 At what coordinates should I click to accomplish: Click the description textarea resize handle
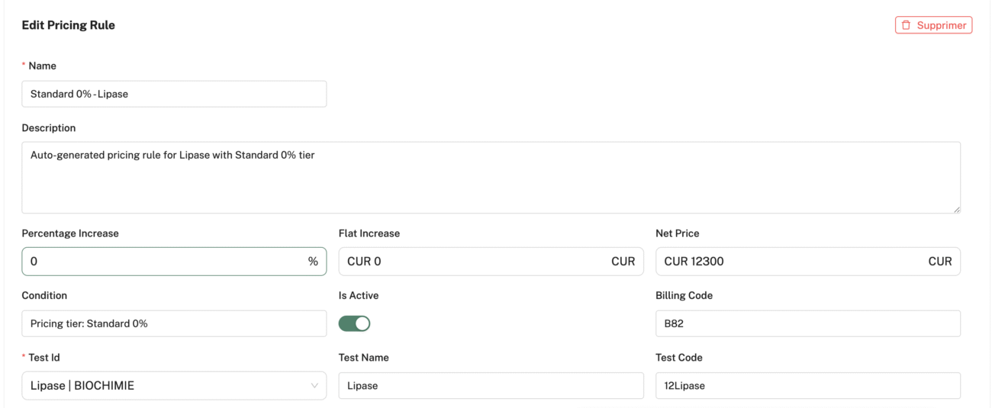point(956,209)
